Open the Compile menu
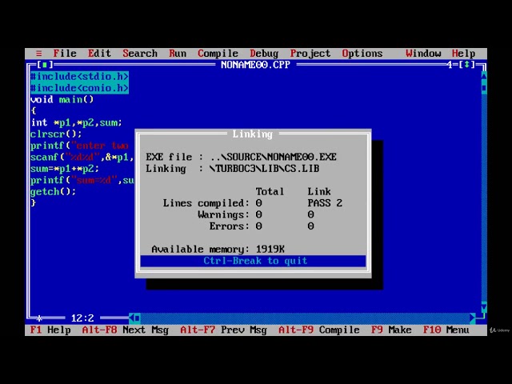This screenshot has width=512, height=384. 218,54
